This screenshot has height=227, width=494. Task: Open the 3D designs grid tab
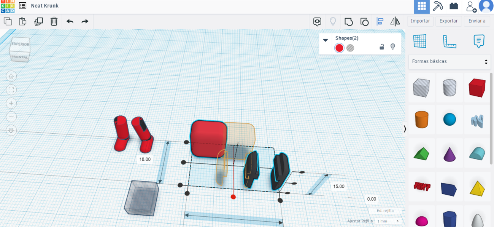tap(421, 6)
